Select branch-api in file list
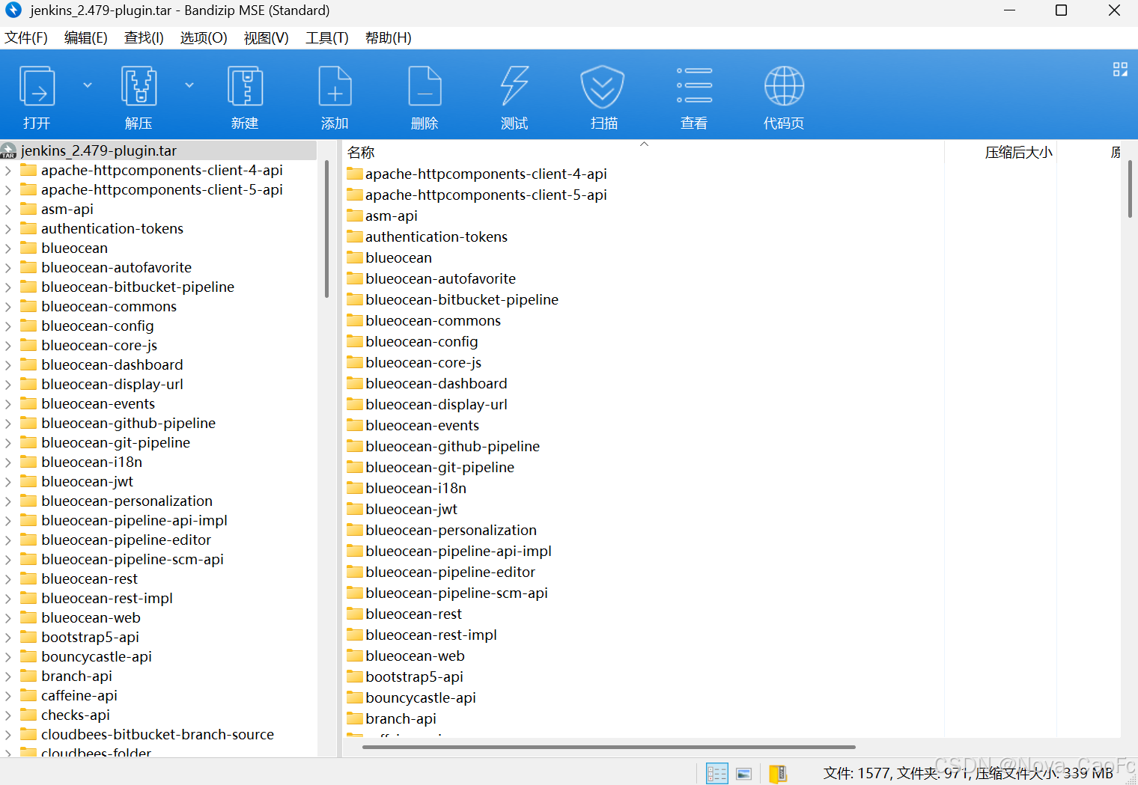Viewport: 1138px width, 785px height. [x=401, y=718]
